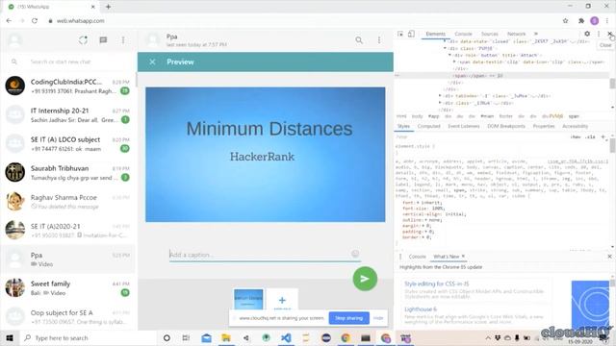This screenshot has width=616, height=346.
Task: Bookmark this page star icon
Action: click(x=565, y=21)
